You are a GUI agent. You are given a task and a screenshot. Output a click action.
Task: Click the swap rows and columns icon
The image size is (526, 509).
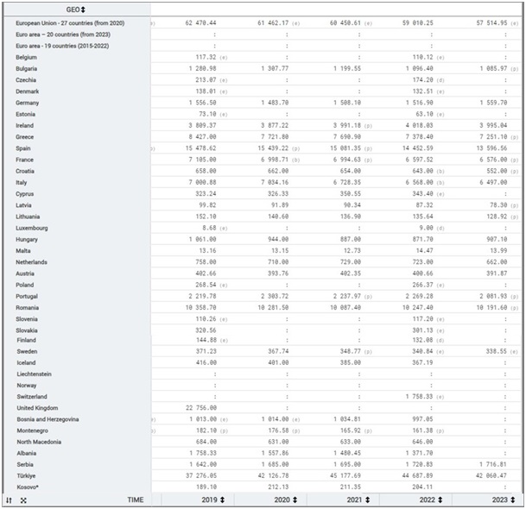click(10, 500)
